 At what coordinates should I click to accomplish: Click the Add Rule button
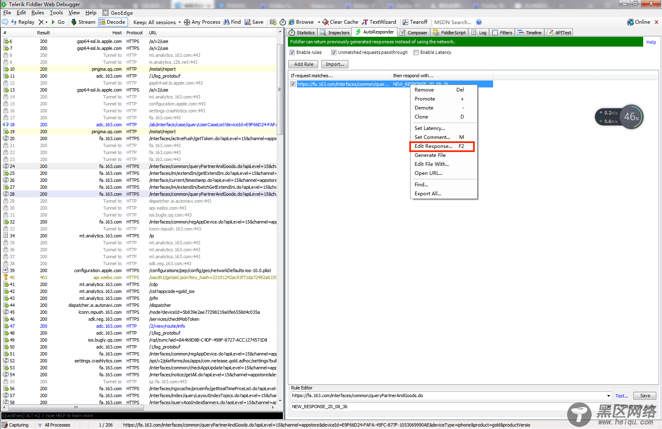tap(303, 64)
